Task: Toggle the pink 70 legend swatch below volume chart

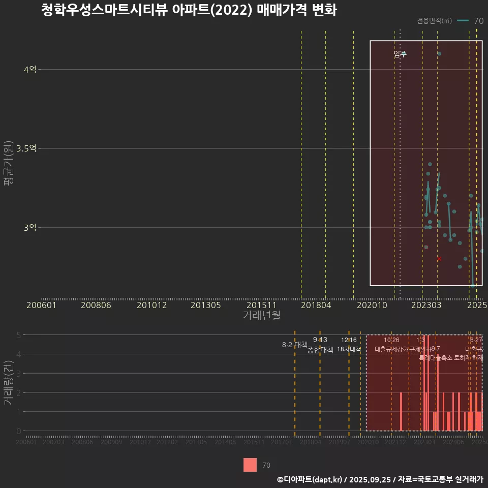Action: [x=249, y=466]
